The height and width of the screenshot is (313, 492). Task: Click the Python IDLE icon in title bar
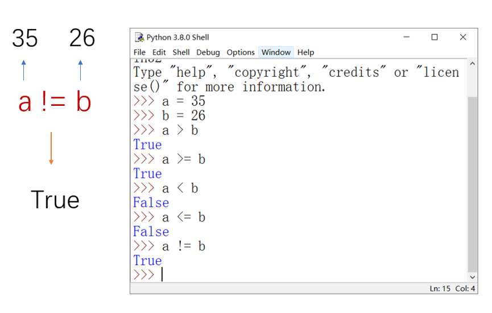pos(139,38)
